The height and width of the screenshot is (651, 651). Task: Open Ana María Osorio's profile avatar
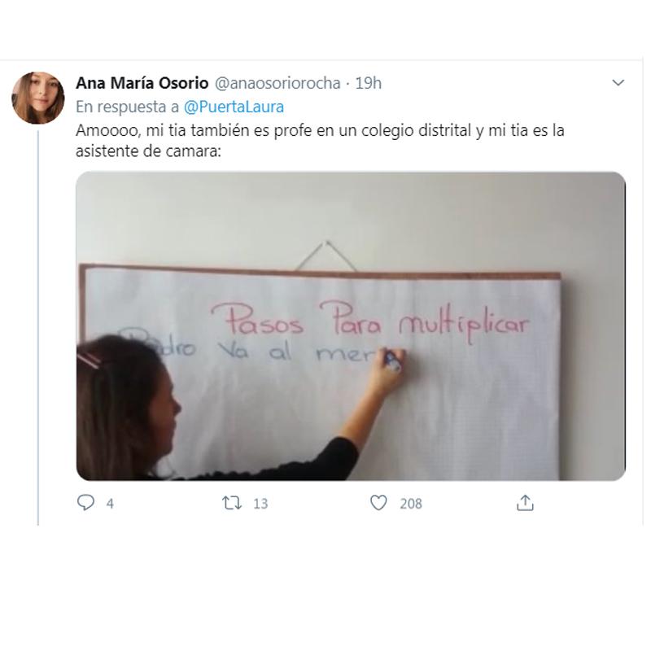(x=38, y=98)
